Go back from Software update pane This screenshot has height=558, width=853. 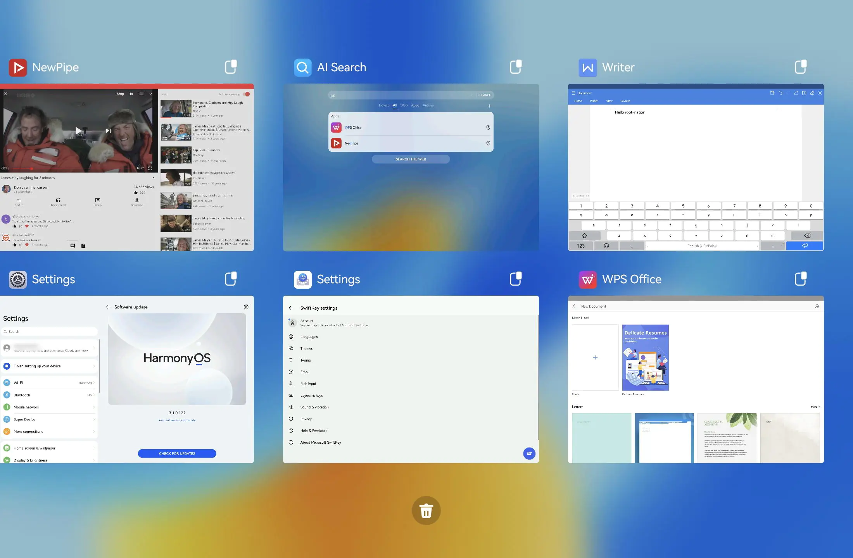[x=108, y=307]
